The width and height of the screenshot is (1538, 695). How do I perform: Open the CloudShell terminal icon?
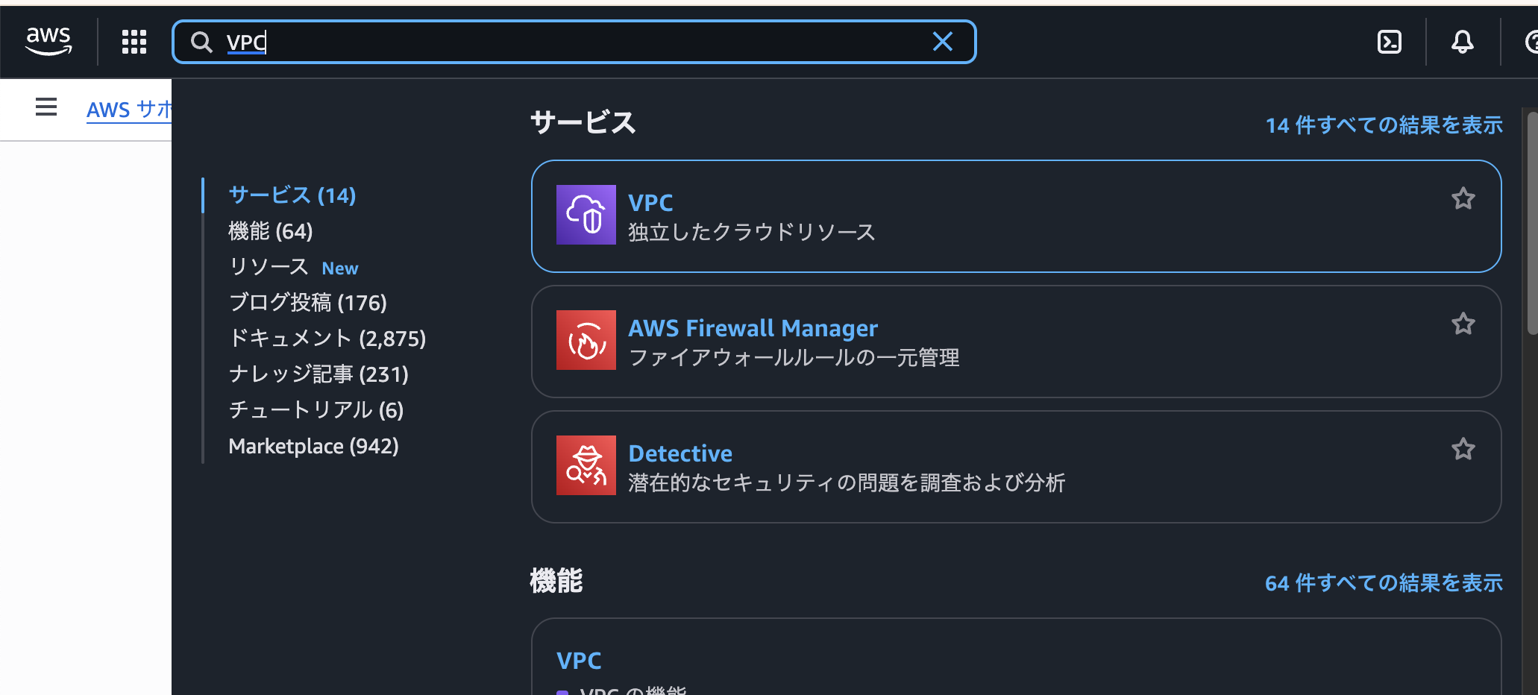[x=1389, y=42]
